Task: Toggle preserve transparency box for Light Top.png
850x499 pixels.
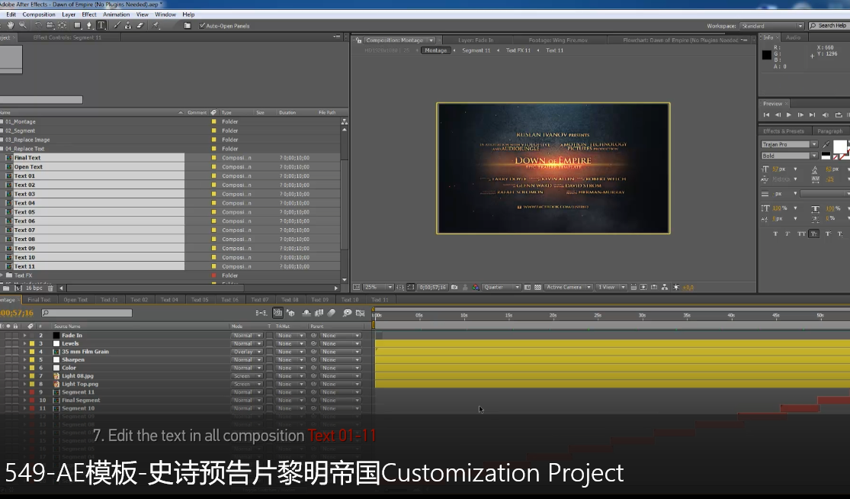Action: pyautogui.click(x=269, y=384)
